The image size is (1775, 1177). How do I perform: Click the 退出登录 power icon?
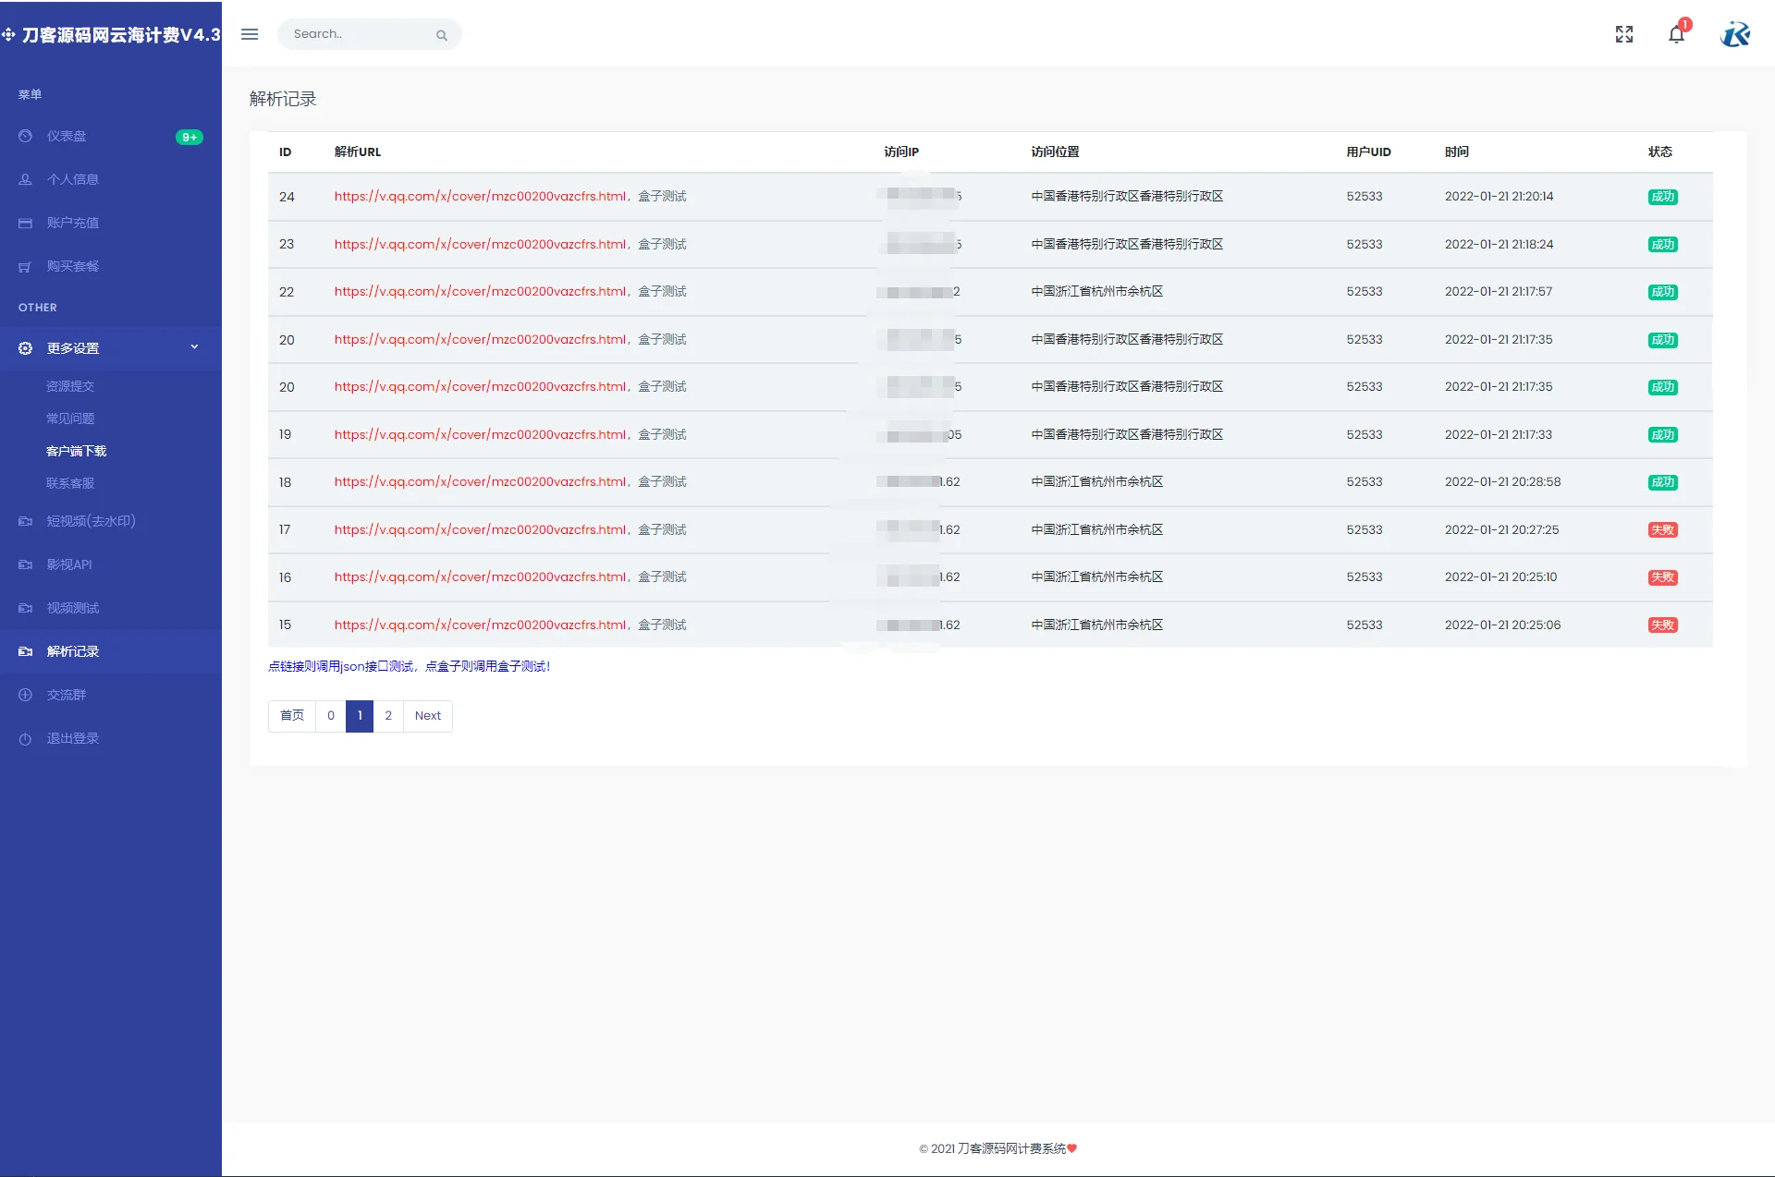point(26,738)
